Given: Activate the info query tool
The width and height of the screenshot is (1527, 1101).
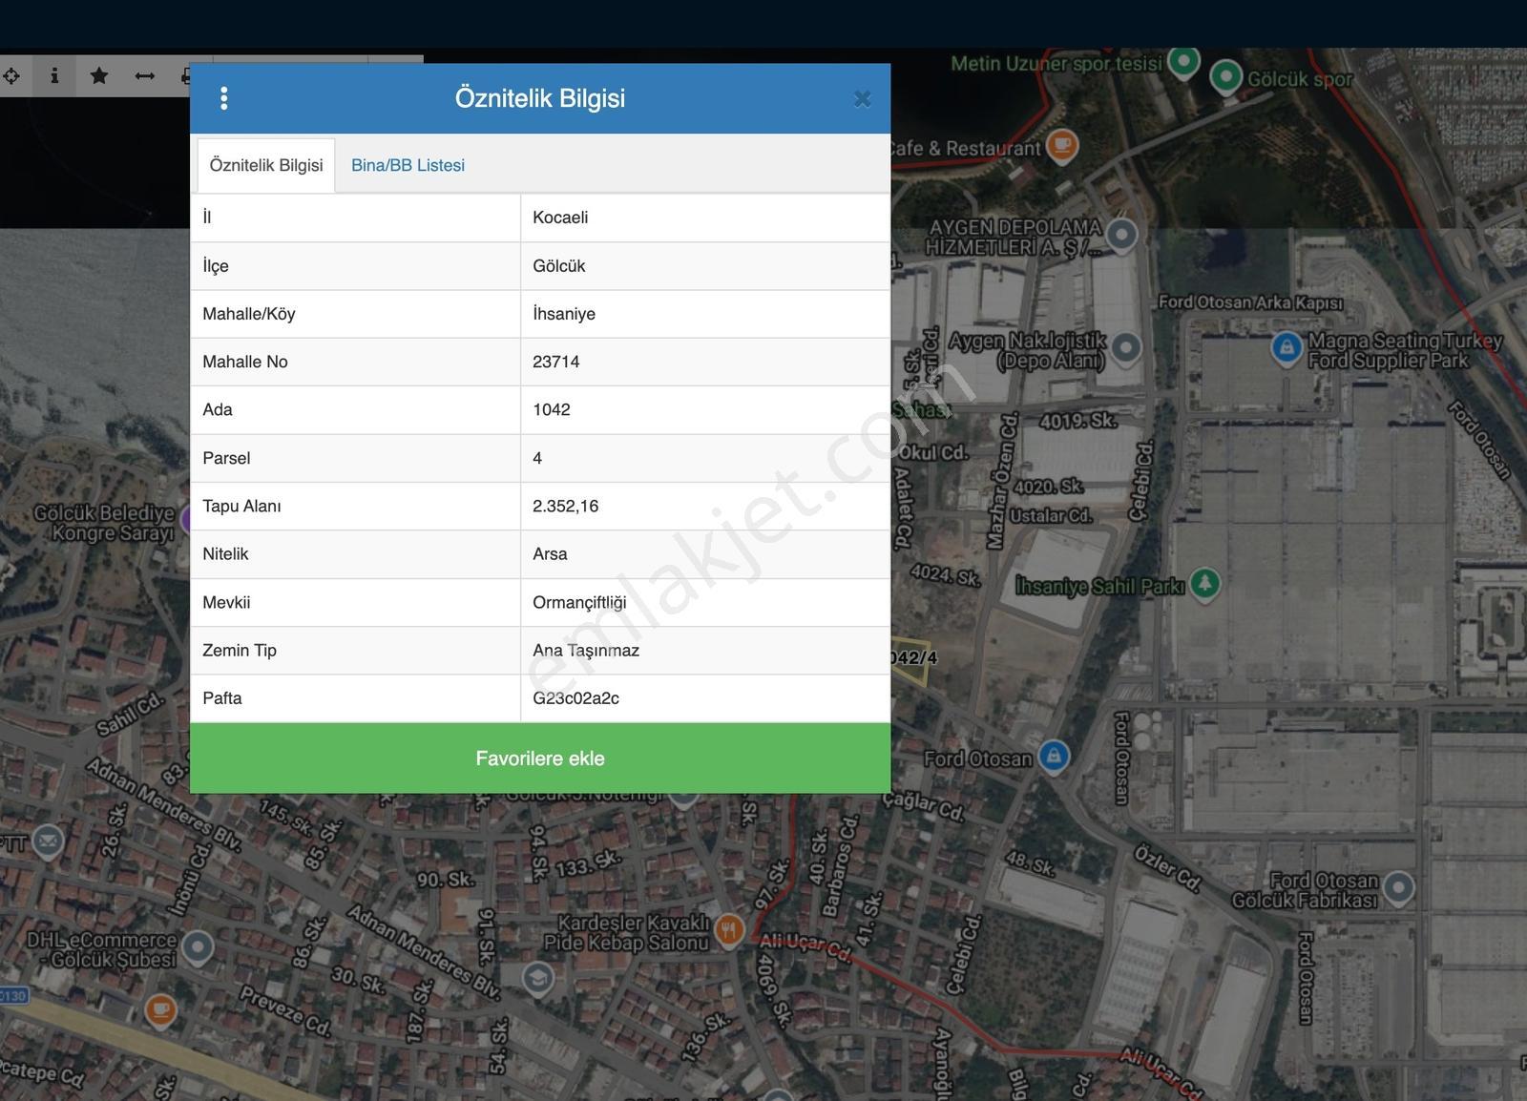Looking at the screenshot, I should coord(54,75).
